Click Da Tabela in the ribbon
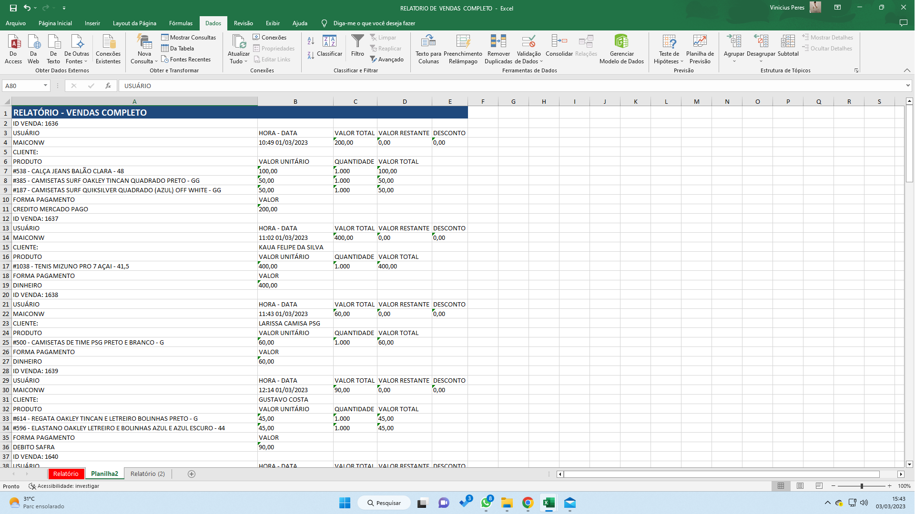The image size is (915, 514). [177, 48]
